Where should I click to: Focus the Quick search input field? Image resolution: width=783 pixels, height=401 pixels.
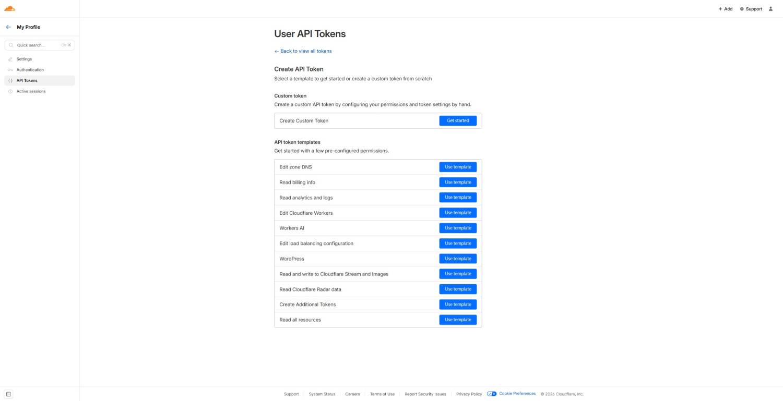[x=38, y=45]
